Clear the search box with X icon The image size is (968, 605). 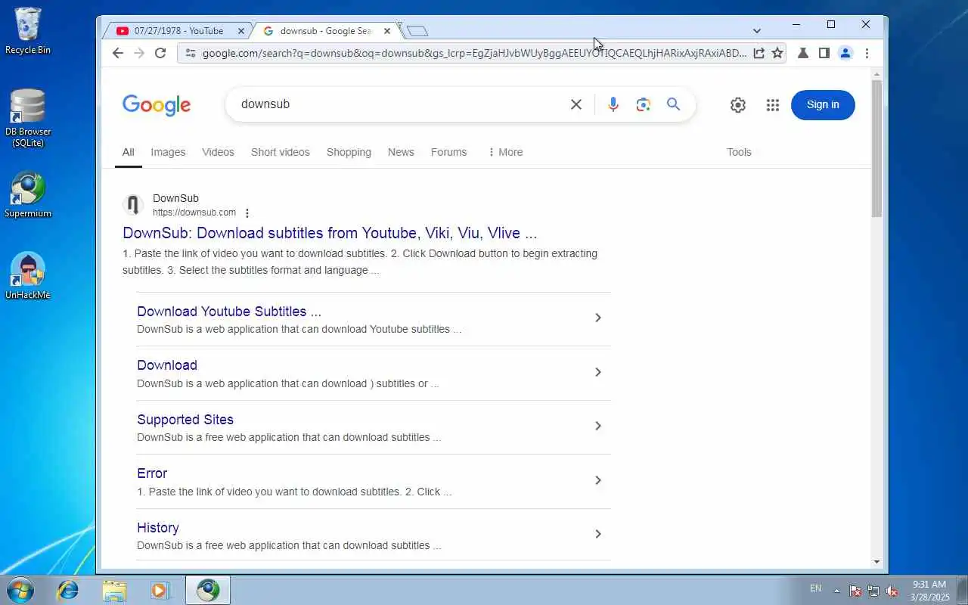(x=576, y=104)
